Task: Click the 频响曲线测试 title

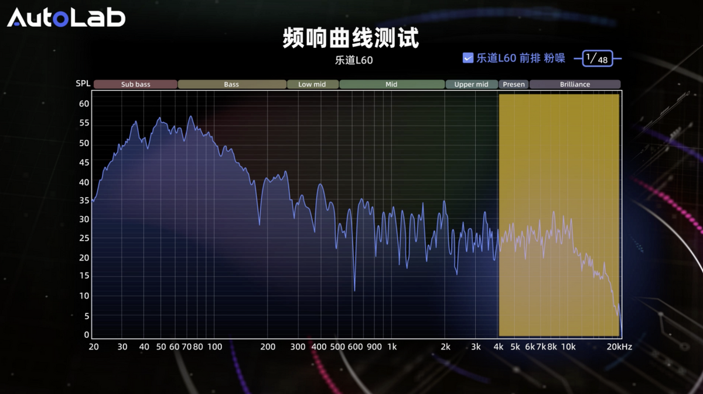Action: [x=351, y=38]
